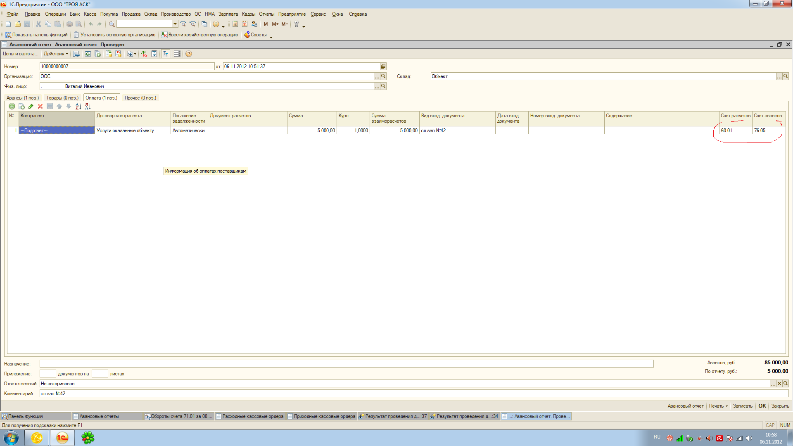Sort table ascending with А-Я icon
Viewport: 793px width, 446px height.
(78, 106)
